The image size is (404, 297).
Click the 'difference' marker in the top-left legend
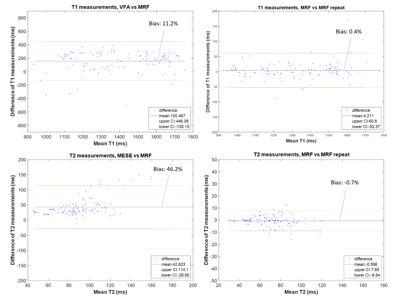click(154, 111)
